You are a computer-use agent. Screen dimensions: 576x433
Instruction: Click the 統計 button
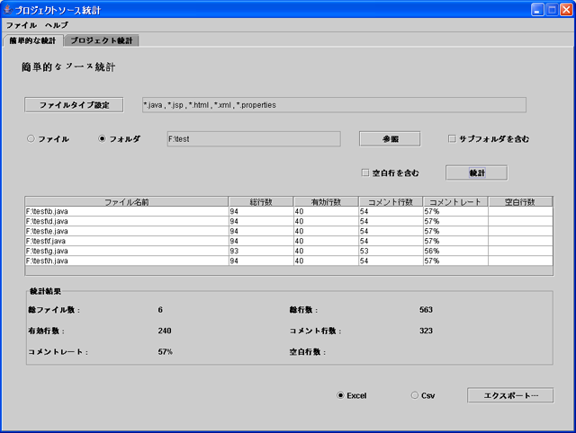[476, 172]
